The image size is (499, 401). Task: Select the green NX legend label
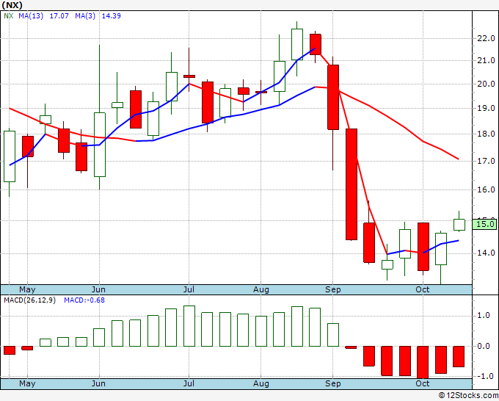pos(9,16)
